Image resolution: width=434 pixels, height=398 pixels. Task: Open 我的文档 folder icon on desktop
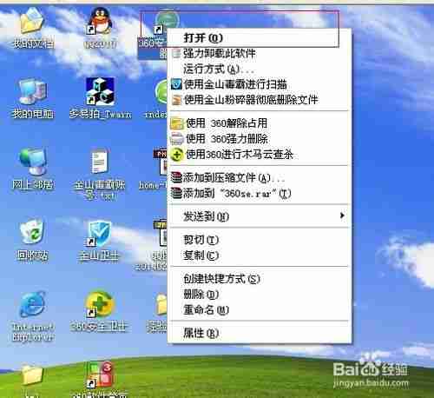pyautogui.click(x=32, y=22)
